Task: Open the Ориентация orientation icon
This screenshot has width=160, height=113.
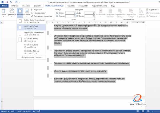Action: [11, 13]
